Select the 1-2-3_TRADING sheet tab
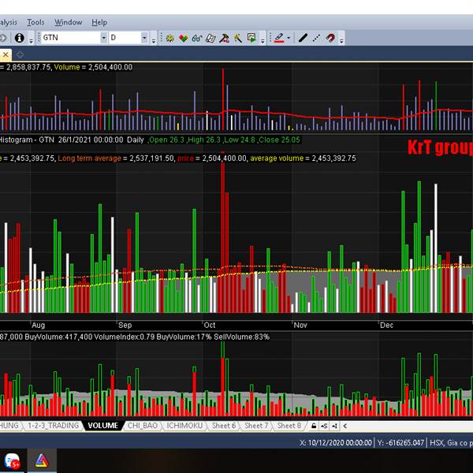 pyautogui.click(x=53, y=426)
